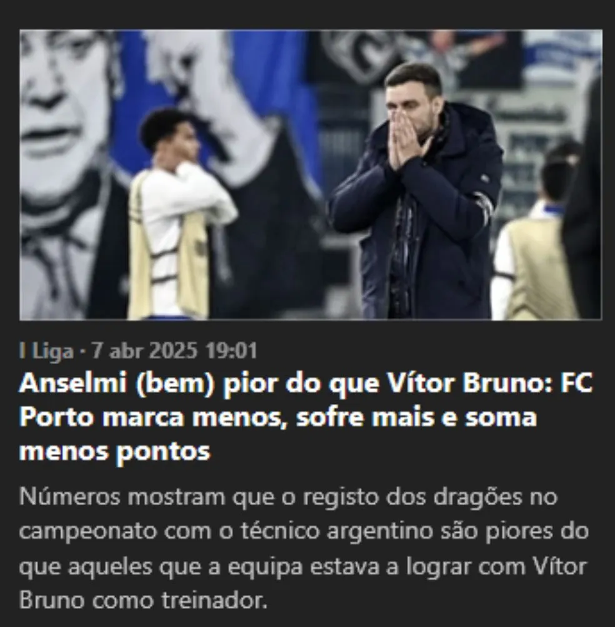Click the coach covering his face in the photo
This screenshot has height=627, width=615.
pyautogui.click(x=416, y=192)
